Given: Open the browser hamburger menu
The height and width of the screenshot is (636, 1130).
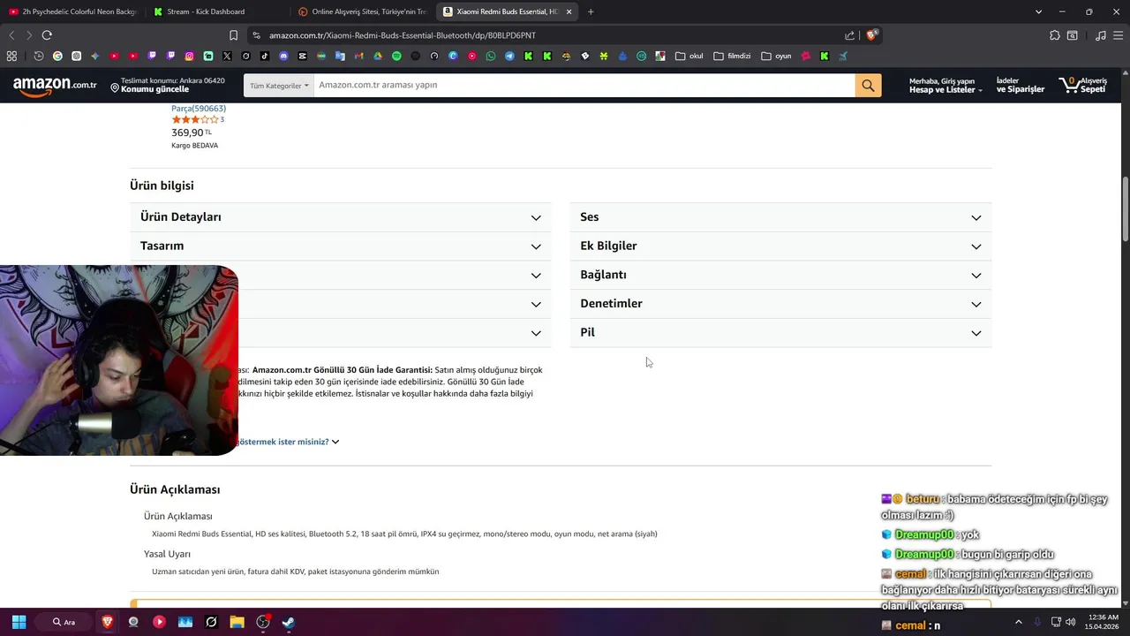Looking at the screenshot, I should click(1118, 35).
